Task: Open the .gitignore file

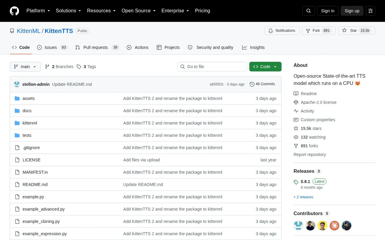Action: (x=31, y=148)
